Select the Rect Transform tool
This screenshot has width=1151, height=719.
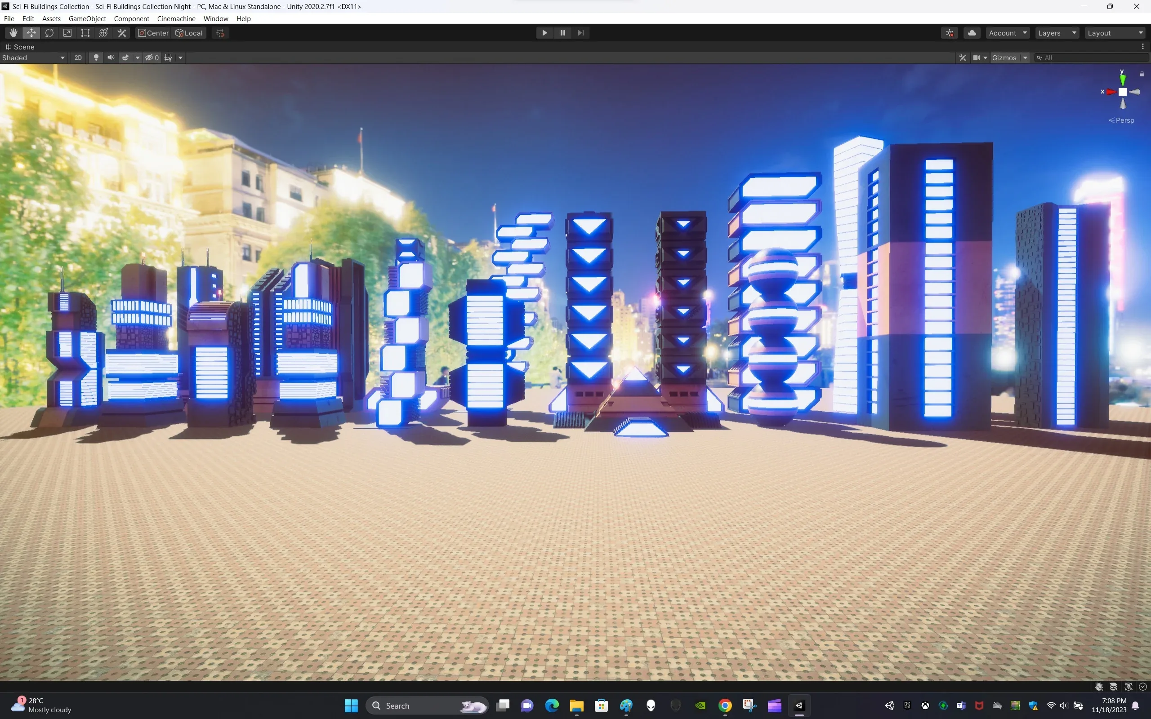85,33
